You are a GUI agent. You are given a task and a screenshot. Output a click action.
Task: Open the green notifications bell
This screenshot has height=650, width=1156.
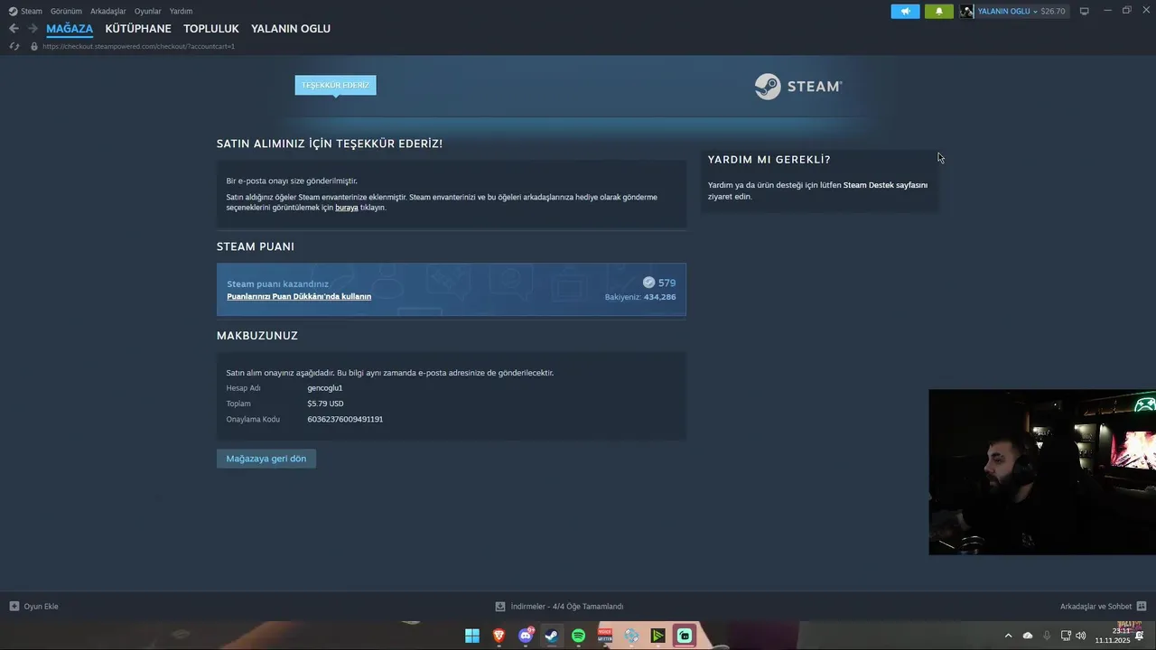click(x=938, y=11)
